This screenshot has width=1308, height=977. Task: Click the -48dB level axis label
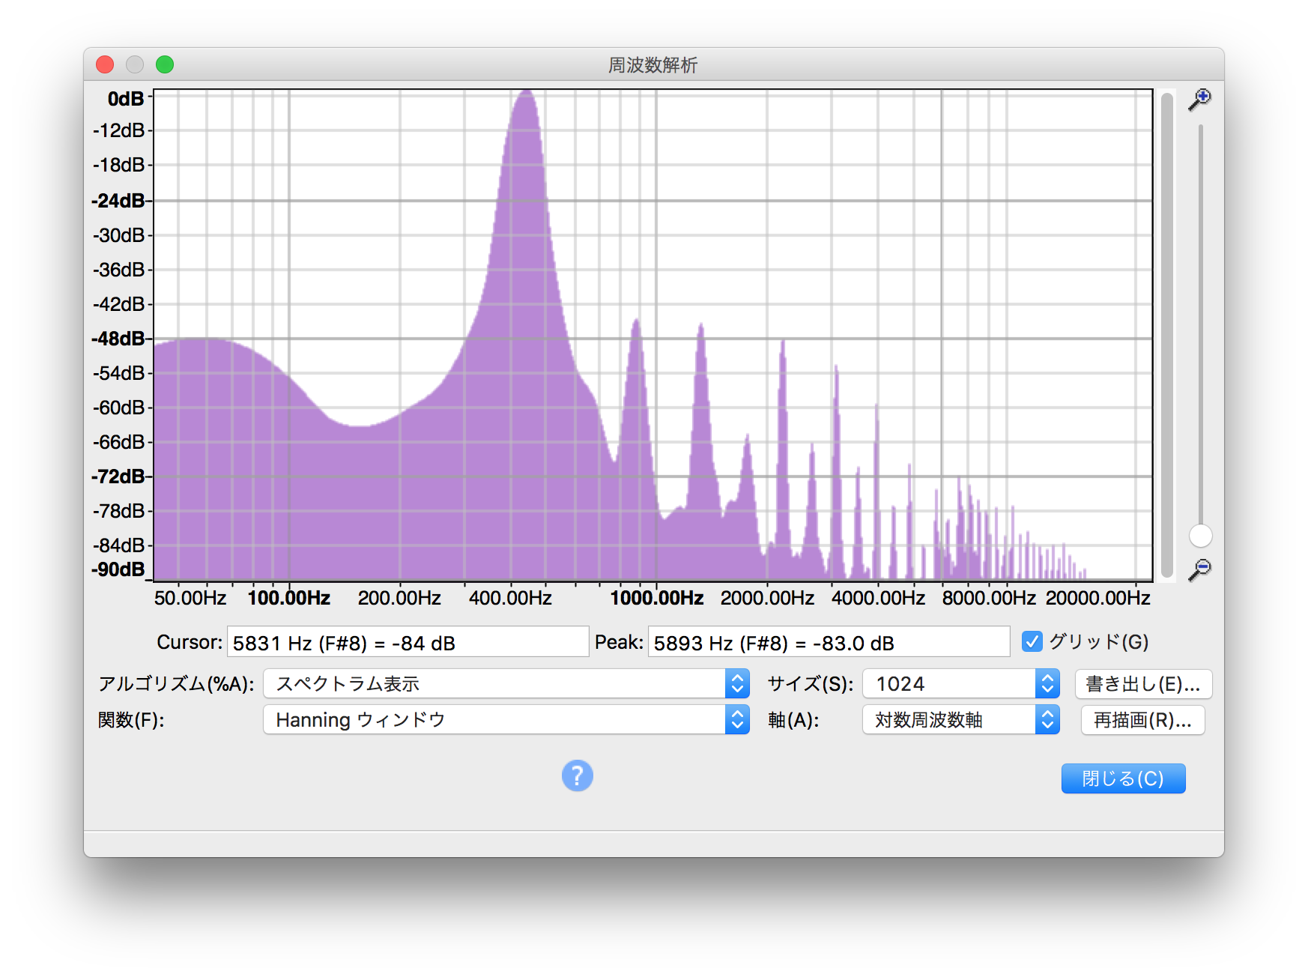[x=118, y=339]
